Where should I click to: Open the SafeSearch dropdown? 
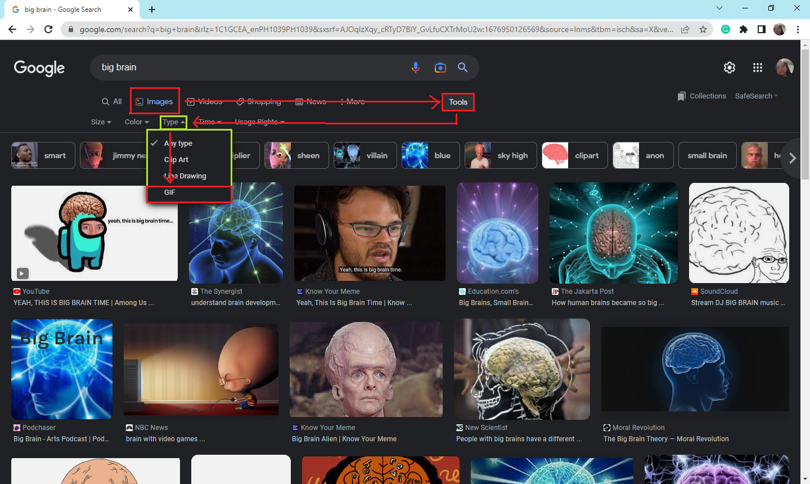(756, 96)
